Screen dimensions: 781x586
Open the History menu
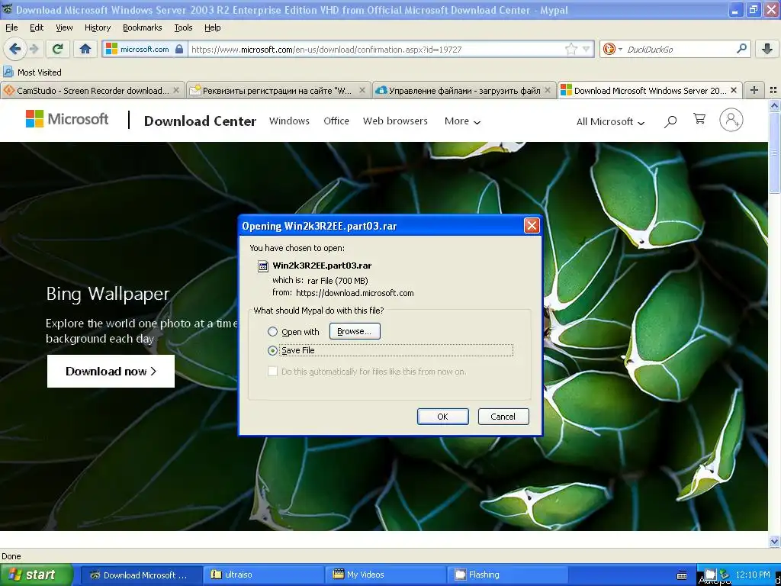[98, 27]
